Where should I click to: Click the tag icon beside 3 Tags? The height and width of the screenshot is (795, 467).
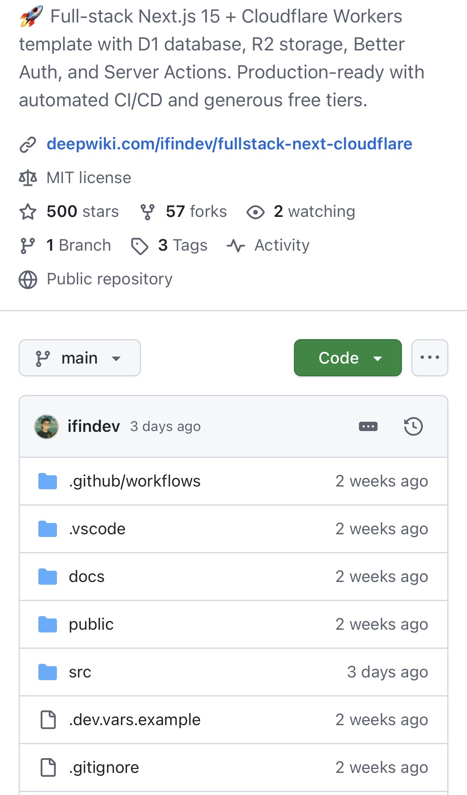click(140, 246)
